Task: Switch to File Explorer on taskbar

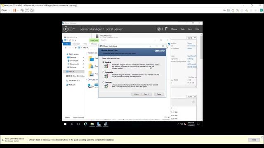Action: pos(92,124)
